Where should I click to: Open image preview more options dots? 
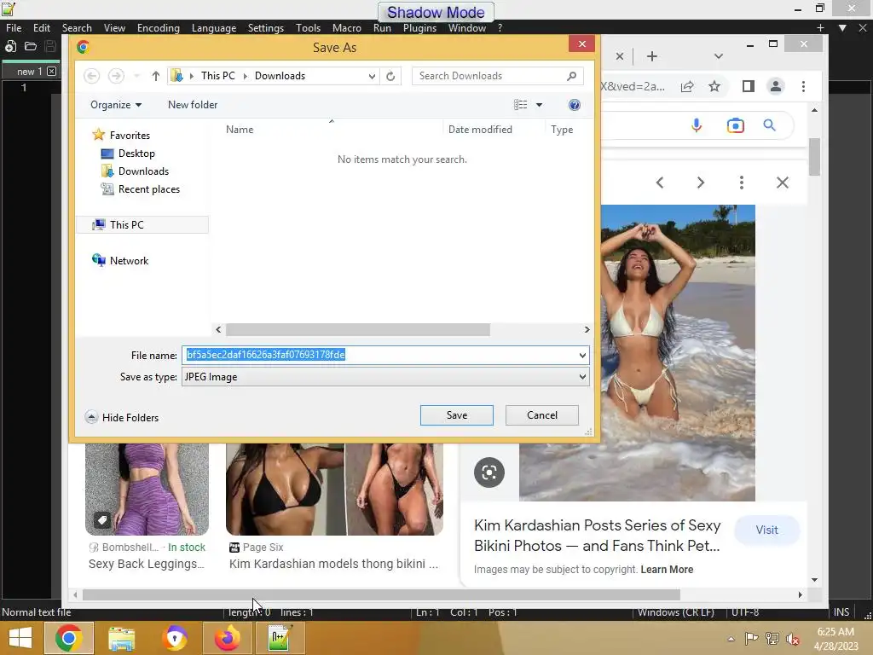(x=741, y=183)
